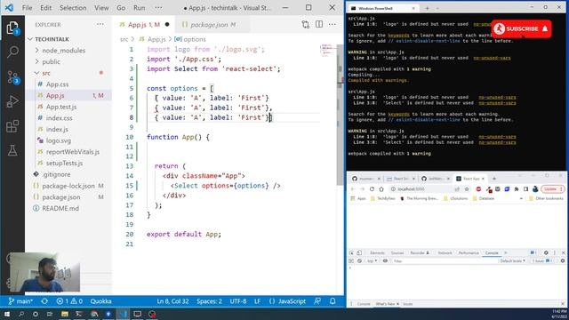This screenshot has width=569, height=320.
Task: Click the synchronize changes icon in status bar
Action: point(44,301)
